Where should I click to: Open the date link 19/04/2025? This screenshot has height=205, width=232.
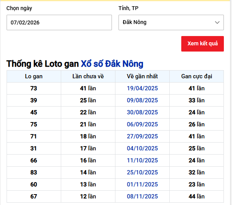click(x=142, y=88)
